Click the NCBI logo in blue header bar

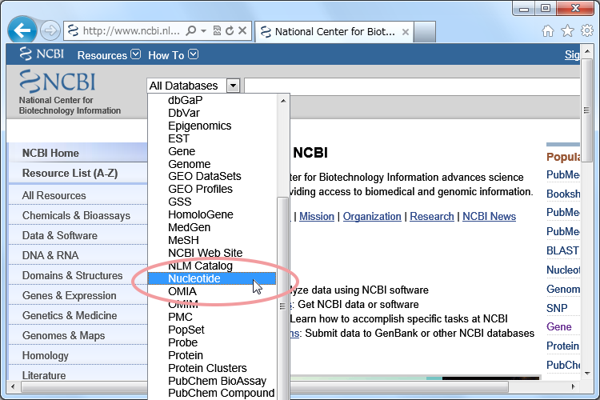(x=42, y=54)
